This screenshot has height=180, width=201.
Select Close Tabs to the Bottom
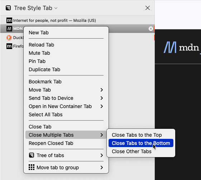coord(141,143)
